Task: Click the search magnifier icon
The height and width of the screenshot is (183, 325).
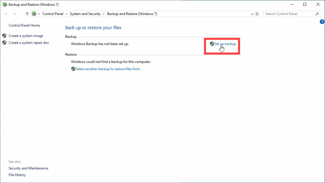Action: click(317, 14)
